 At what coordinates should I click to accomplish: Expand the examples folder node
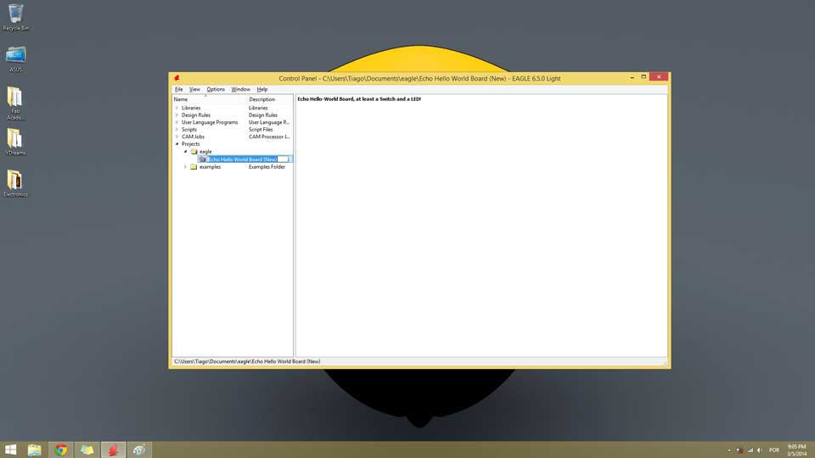[186, 167]
